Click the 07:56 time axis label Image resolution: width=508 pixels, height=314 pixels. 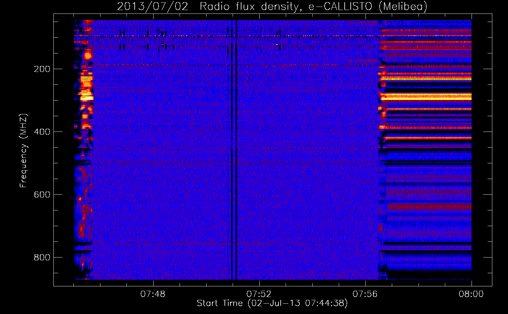tap(365, 294)
